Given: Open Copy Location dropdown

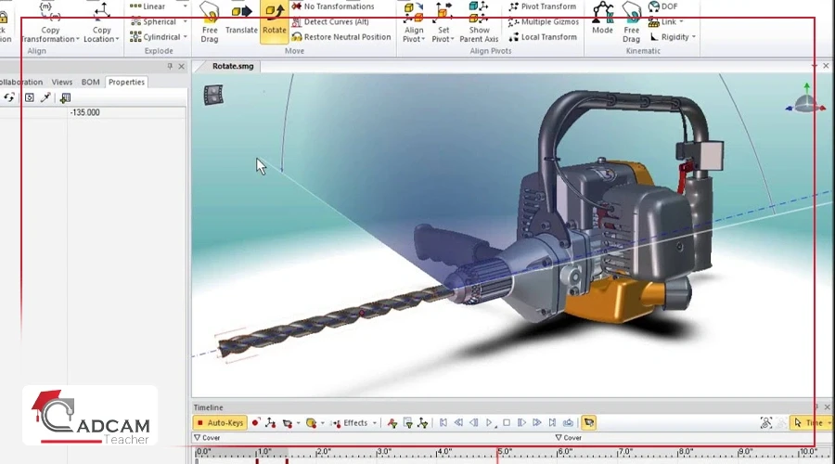Looking at the screenshot, I should coord(101,22).
